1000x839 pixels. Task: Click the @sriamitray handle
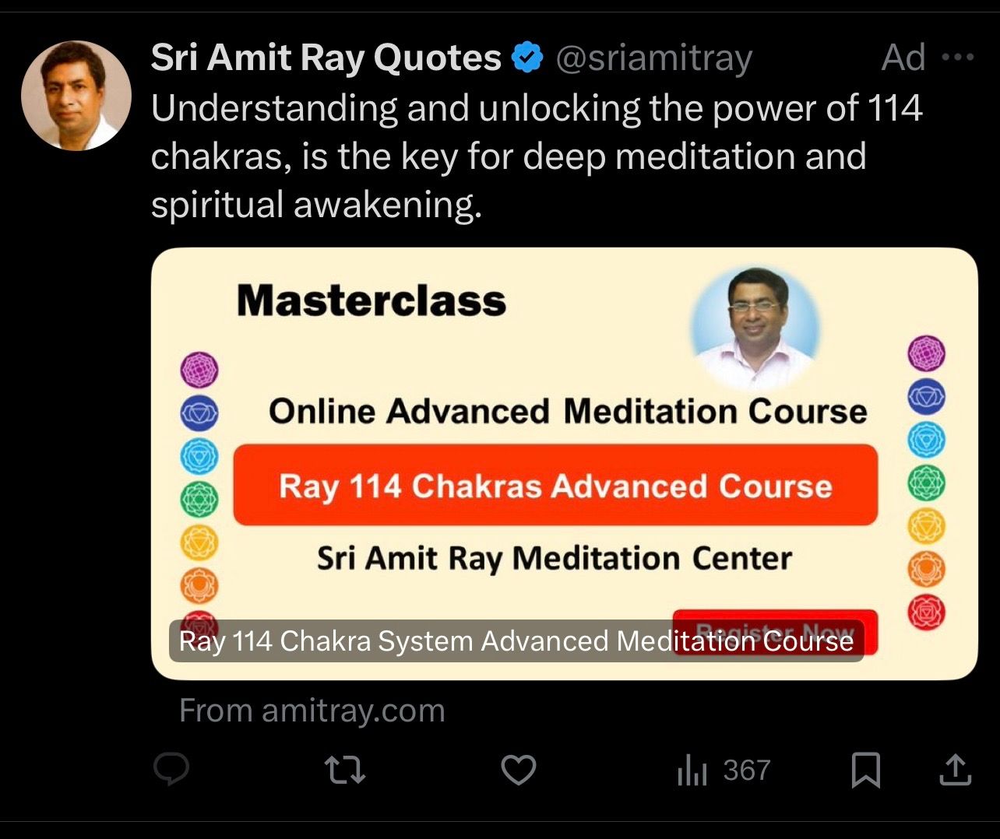(653, 58)
